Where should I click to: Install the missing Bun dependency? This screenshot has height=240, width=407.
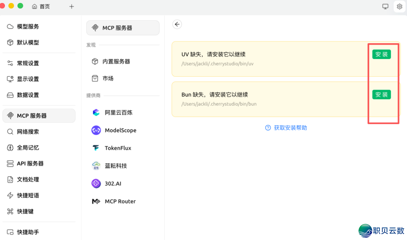tap(381, 95)
